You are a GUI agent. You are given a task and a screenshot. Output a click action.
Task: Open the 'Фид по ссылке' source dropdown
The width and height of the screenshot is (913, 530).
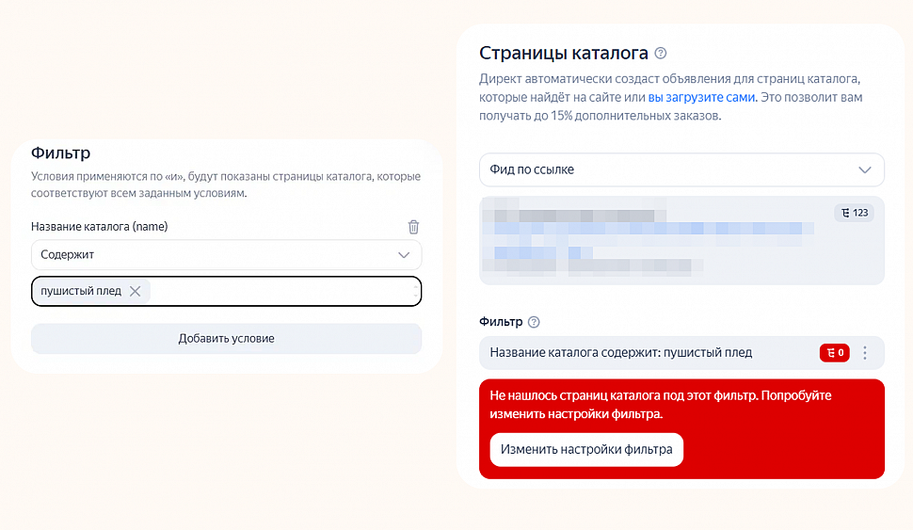pos(681,169)
